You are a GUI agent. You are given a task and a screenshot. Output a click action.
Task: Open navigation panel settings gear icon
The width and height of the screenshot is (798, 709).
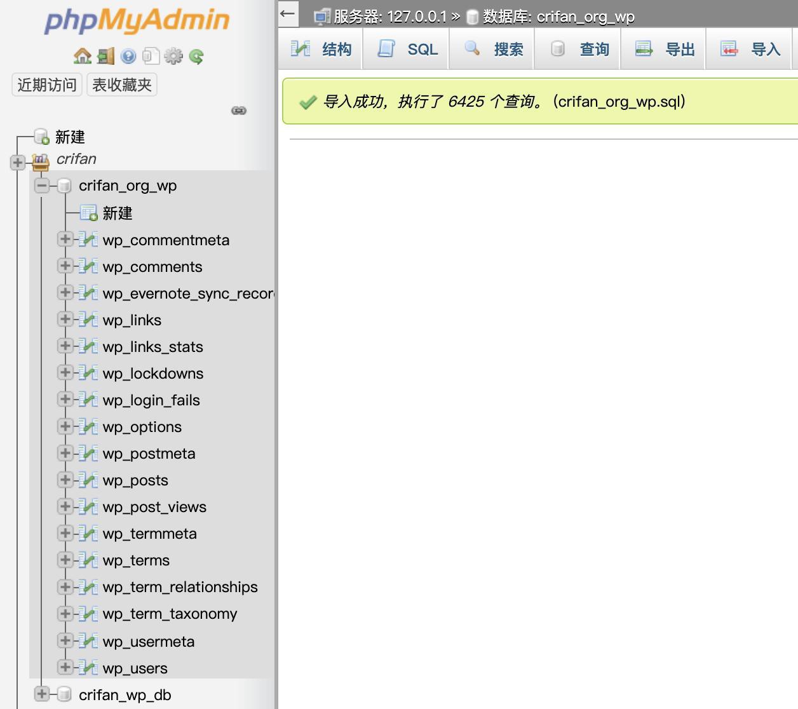(173, 57)
